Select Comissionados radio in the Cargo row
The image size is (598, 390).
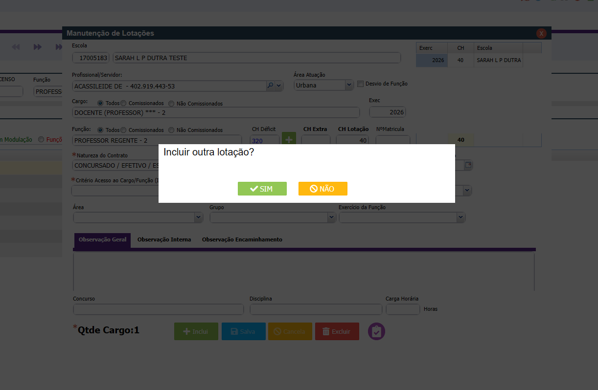coord(124,104)
